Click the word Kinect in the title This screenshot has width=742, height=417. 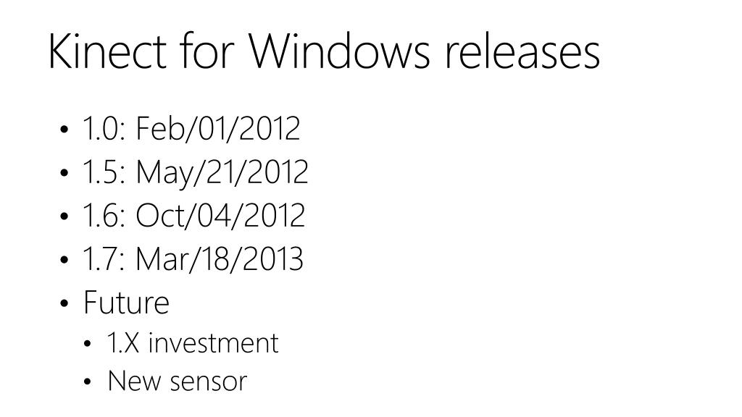(107, 51)
